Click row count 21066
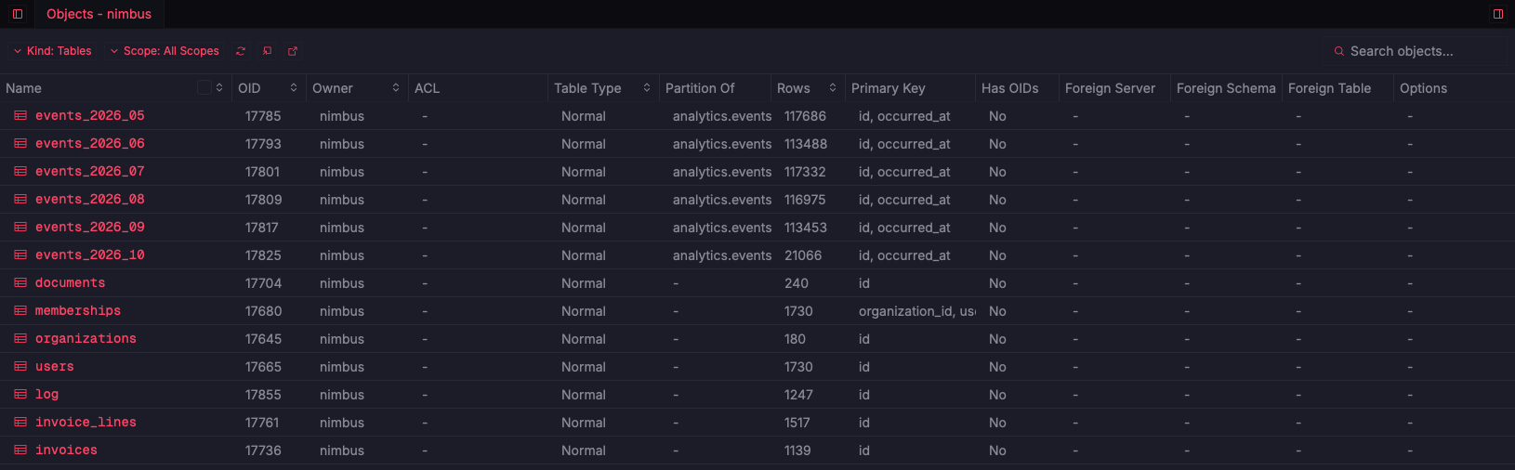This screenshot has height=470, width=1515. click(803, 255)
